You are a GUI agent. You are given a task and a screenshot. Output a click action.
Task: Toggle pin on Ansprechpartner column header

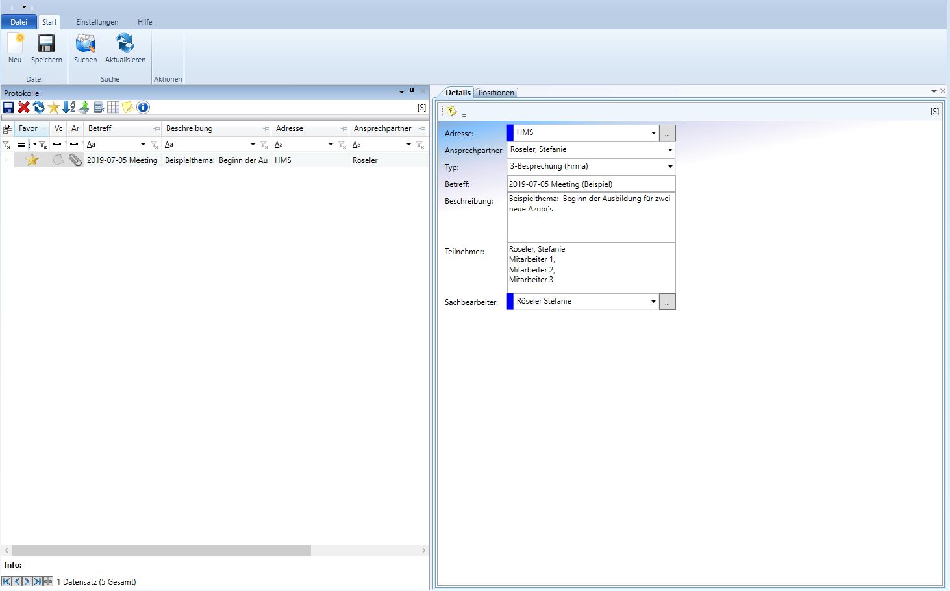click(422, 128)
